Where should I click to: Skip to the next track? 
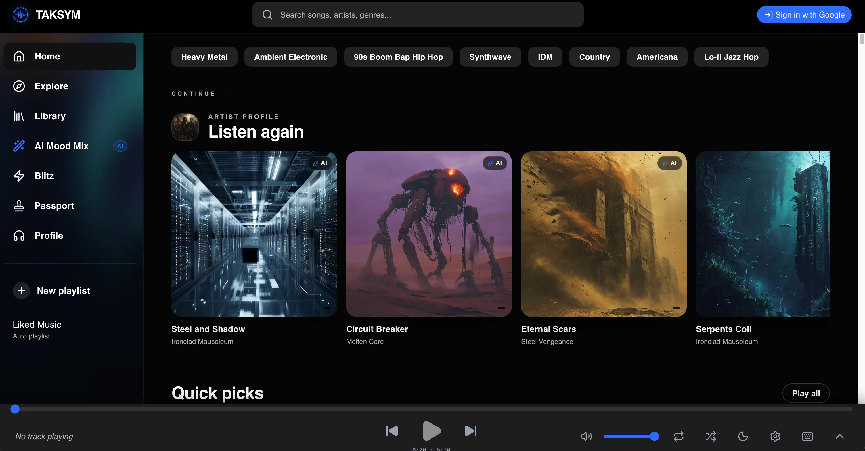(x=470, y=431)
